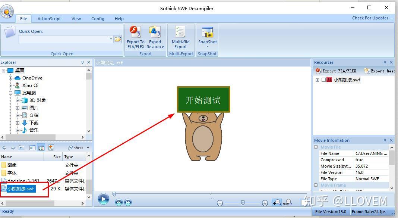This screenshot has width=398, height=218.
Task: Check the 小熊加法.swf resource checkbox
Action: 323,80
